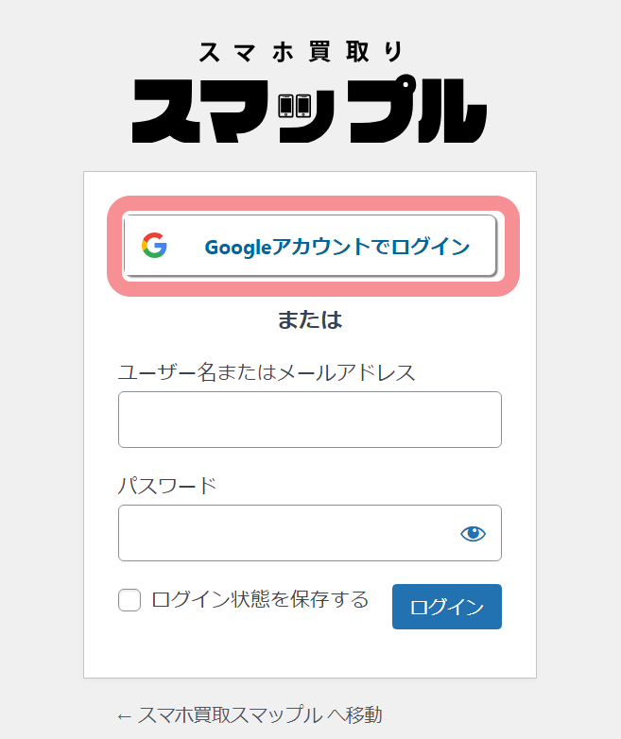The image size is (621, 739).
Task: Click the ユーザー名またはメールアドレス label
Action: pyautogui.click(x=267, y=372)
